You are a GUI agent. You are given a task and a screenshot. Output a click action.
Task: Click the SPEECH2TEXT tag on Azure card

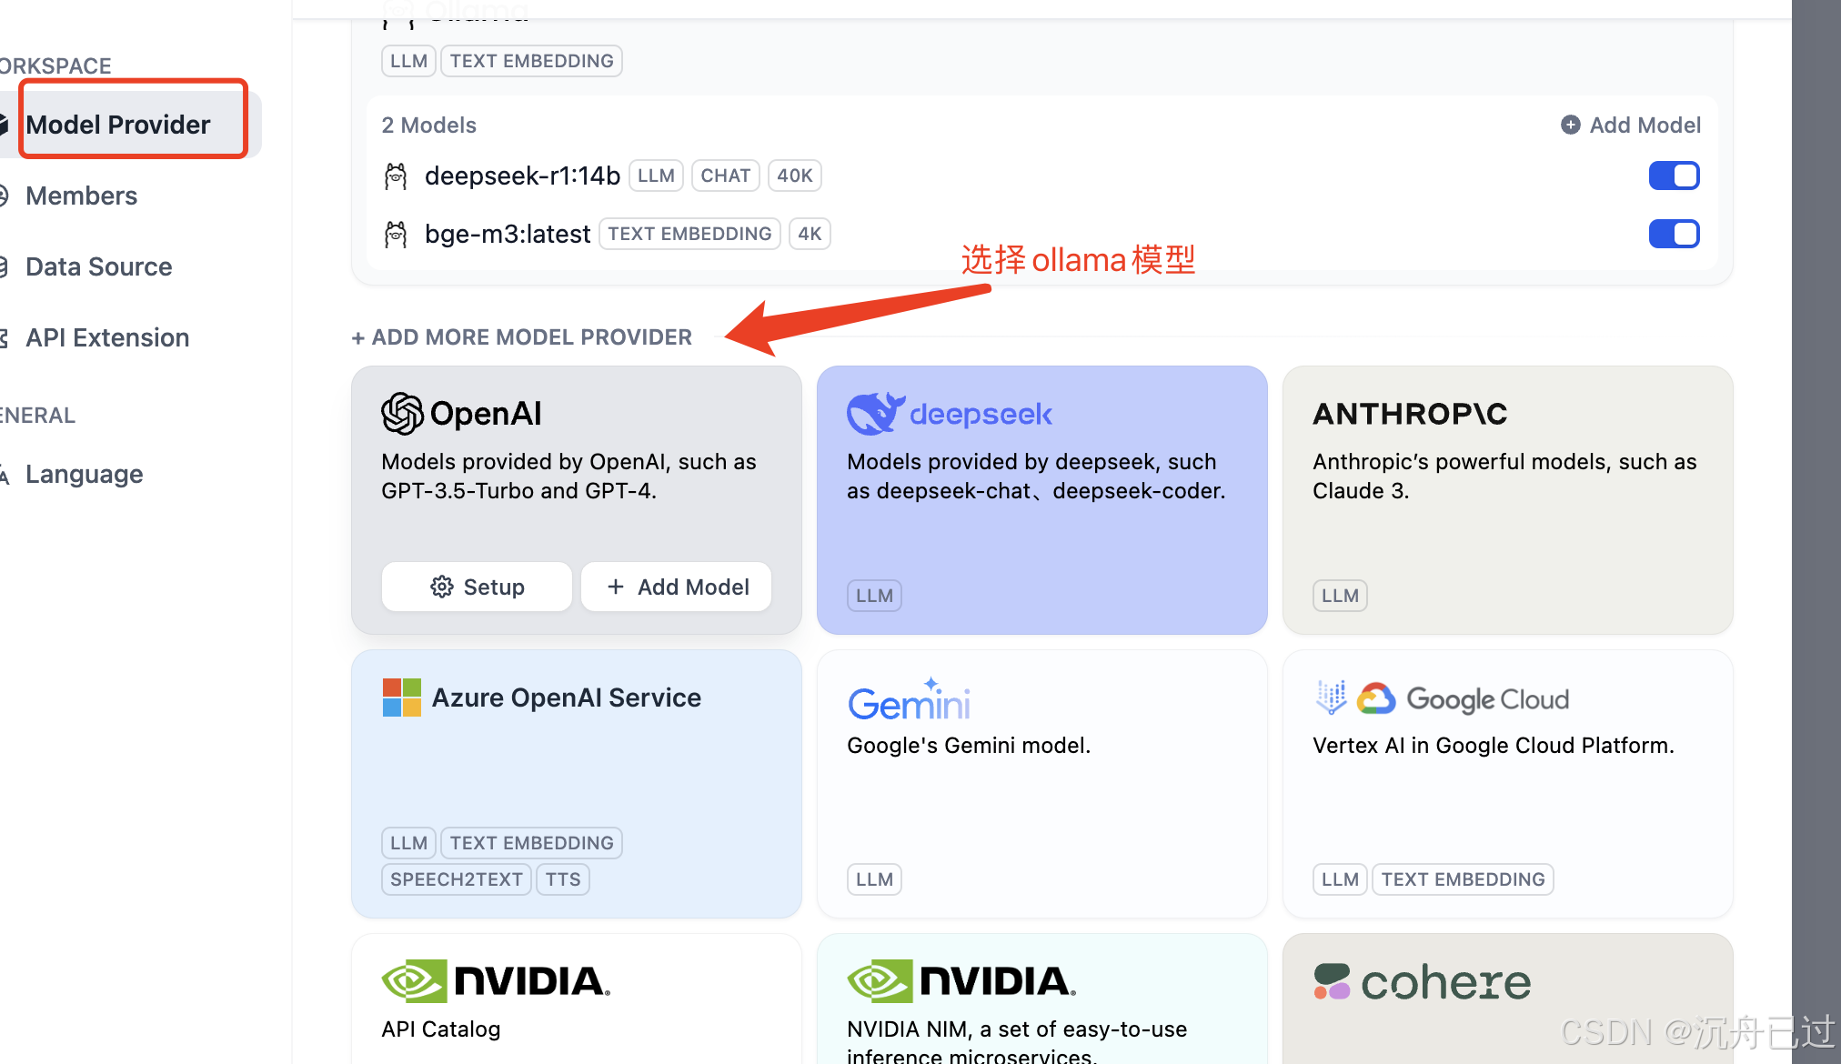[457, 879]
